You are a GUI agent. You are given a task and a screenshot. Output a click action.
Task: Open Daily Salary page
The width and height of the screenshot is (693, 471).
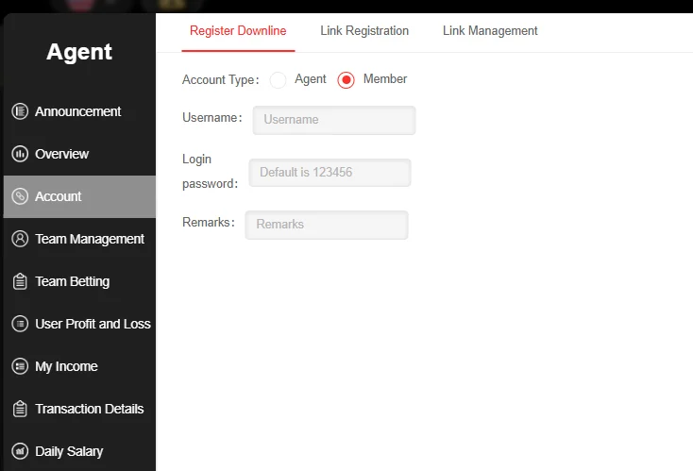point(79,451)
